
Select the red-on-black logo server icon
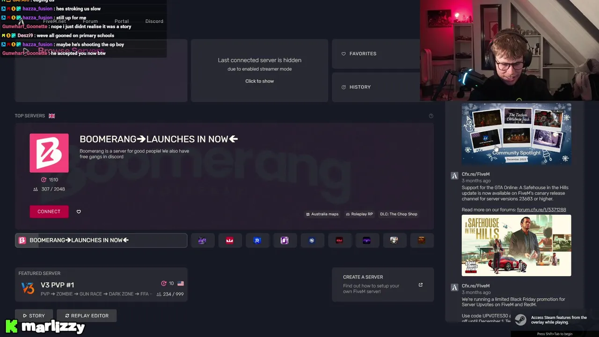click(x=339, y=241)
